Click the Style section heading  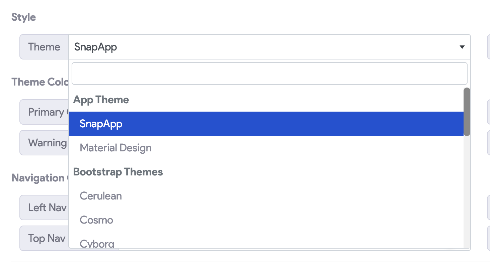pos(23,17)
